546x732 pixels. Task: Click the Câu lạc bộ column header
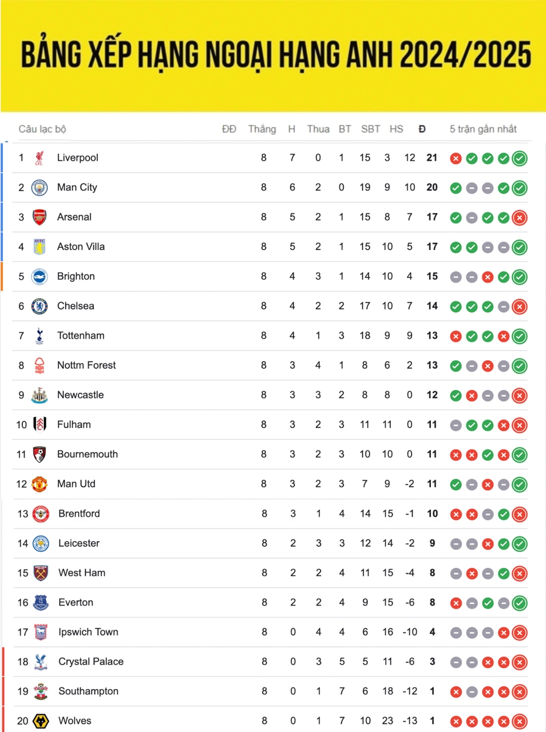tap(42, 129)
